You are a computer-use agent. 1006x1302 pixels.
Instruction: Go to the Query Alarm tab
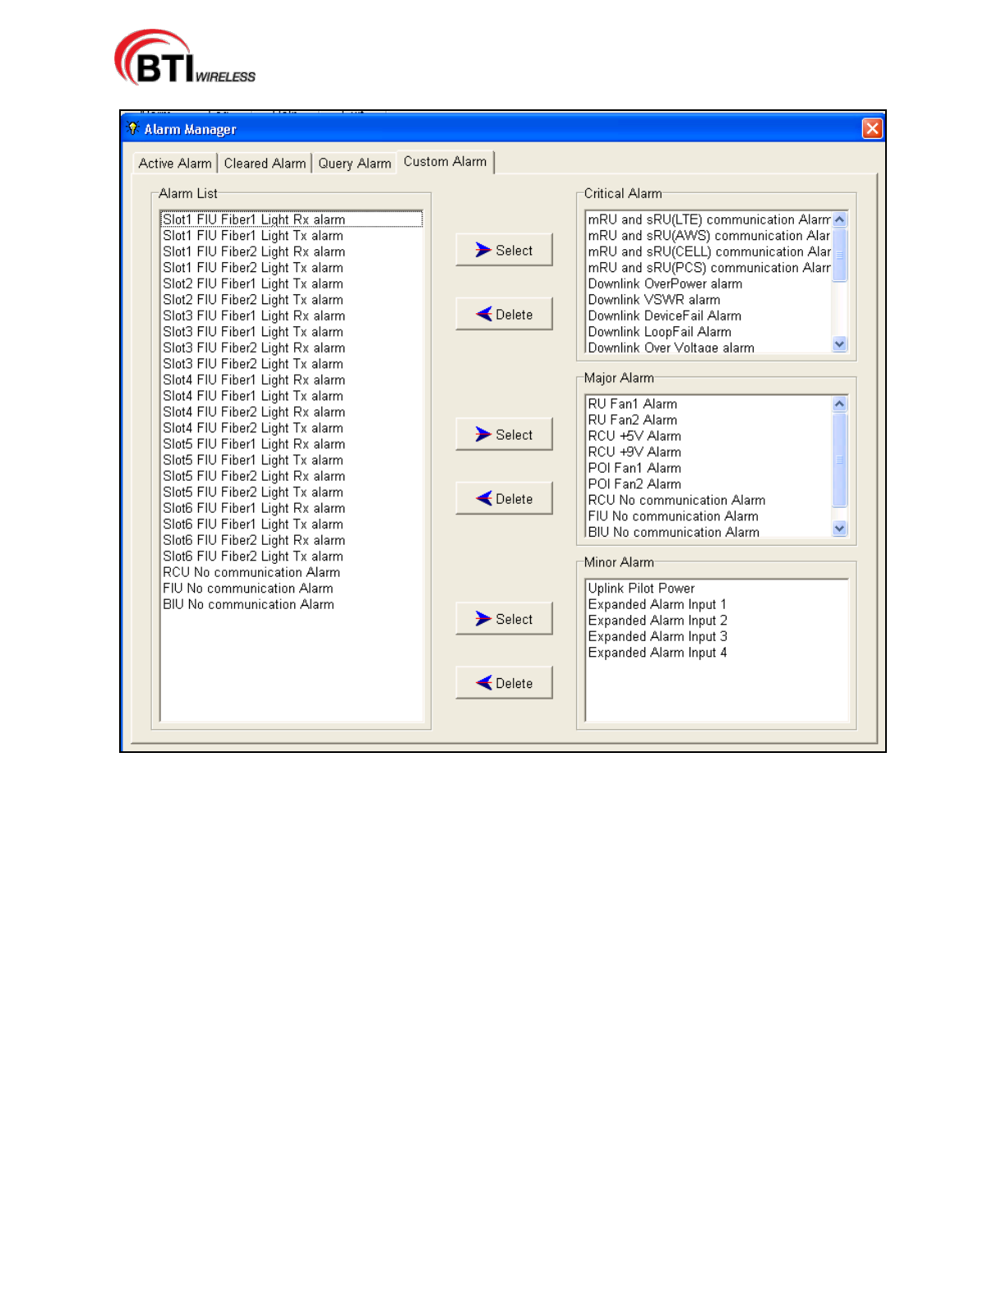pos(354,164)
